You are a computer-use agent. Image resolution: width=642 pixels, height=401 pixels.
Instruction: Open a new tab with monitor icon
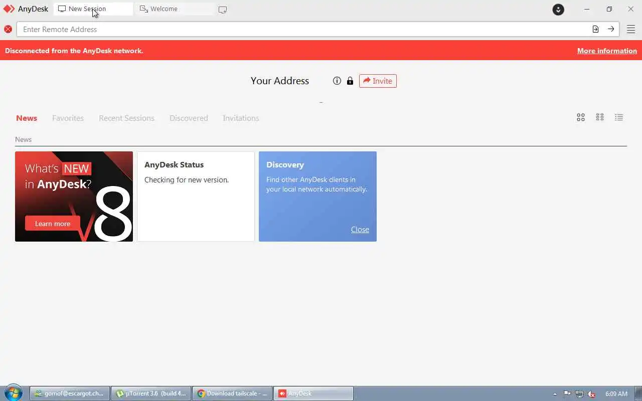coord(223,10)
